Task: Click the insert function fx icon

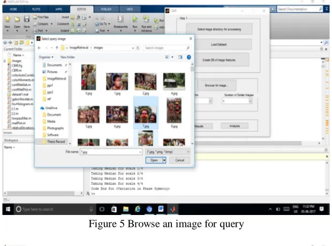Action: point(78,17)
